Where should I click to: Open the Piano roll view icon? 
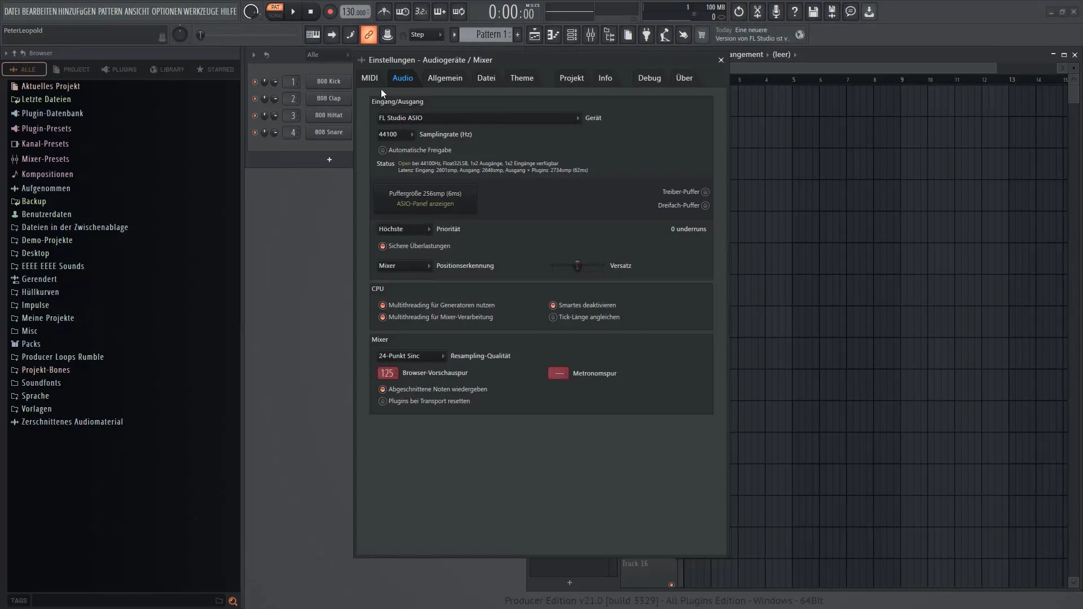(553, 35)
